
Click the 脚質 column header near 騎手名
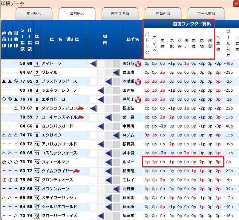[x=105, y=40]
